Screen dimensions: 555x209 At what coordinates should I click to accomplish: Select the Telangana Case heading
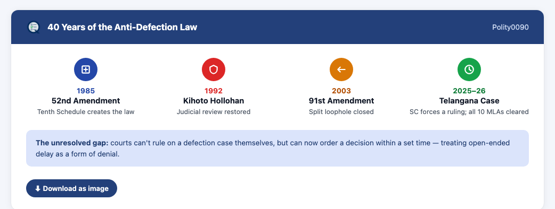(469, 101)
